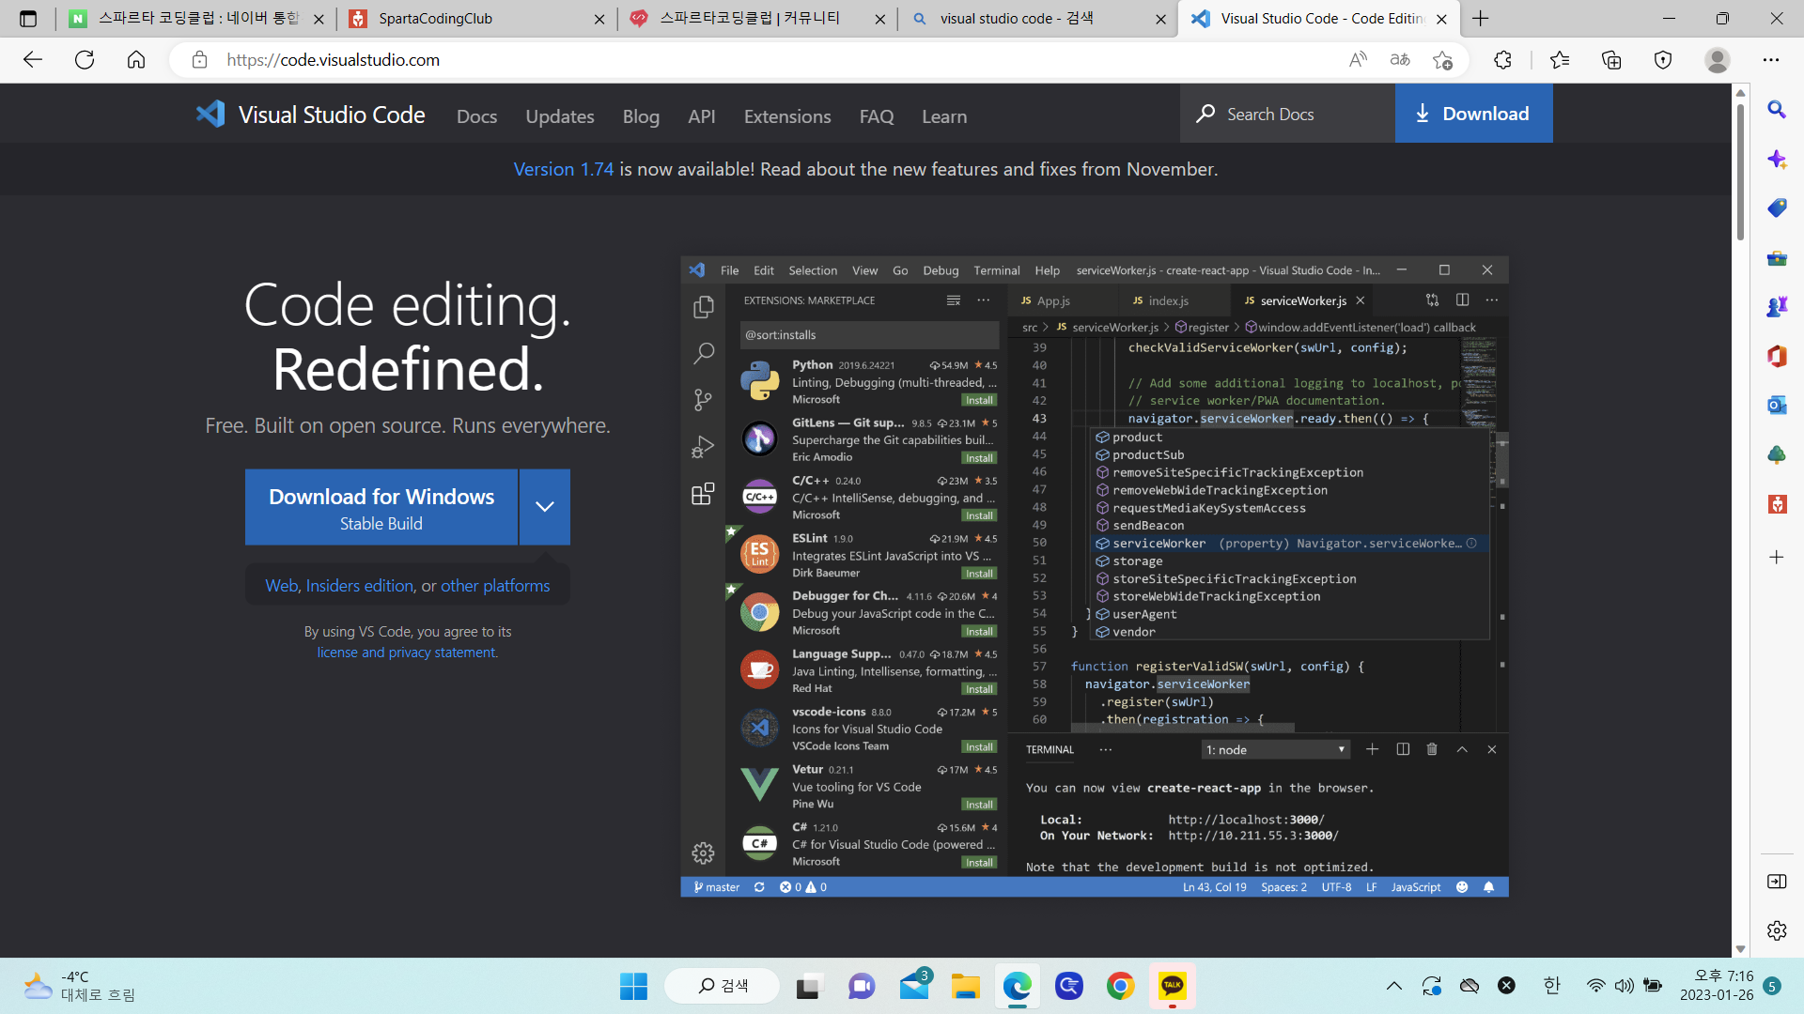Toggle the Korean IME input mode indicator
Screen dimensions: 1804x1014
pos(1551,985)
